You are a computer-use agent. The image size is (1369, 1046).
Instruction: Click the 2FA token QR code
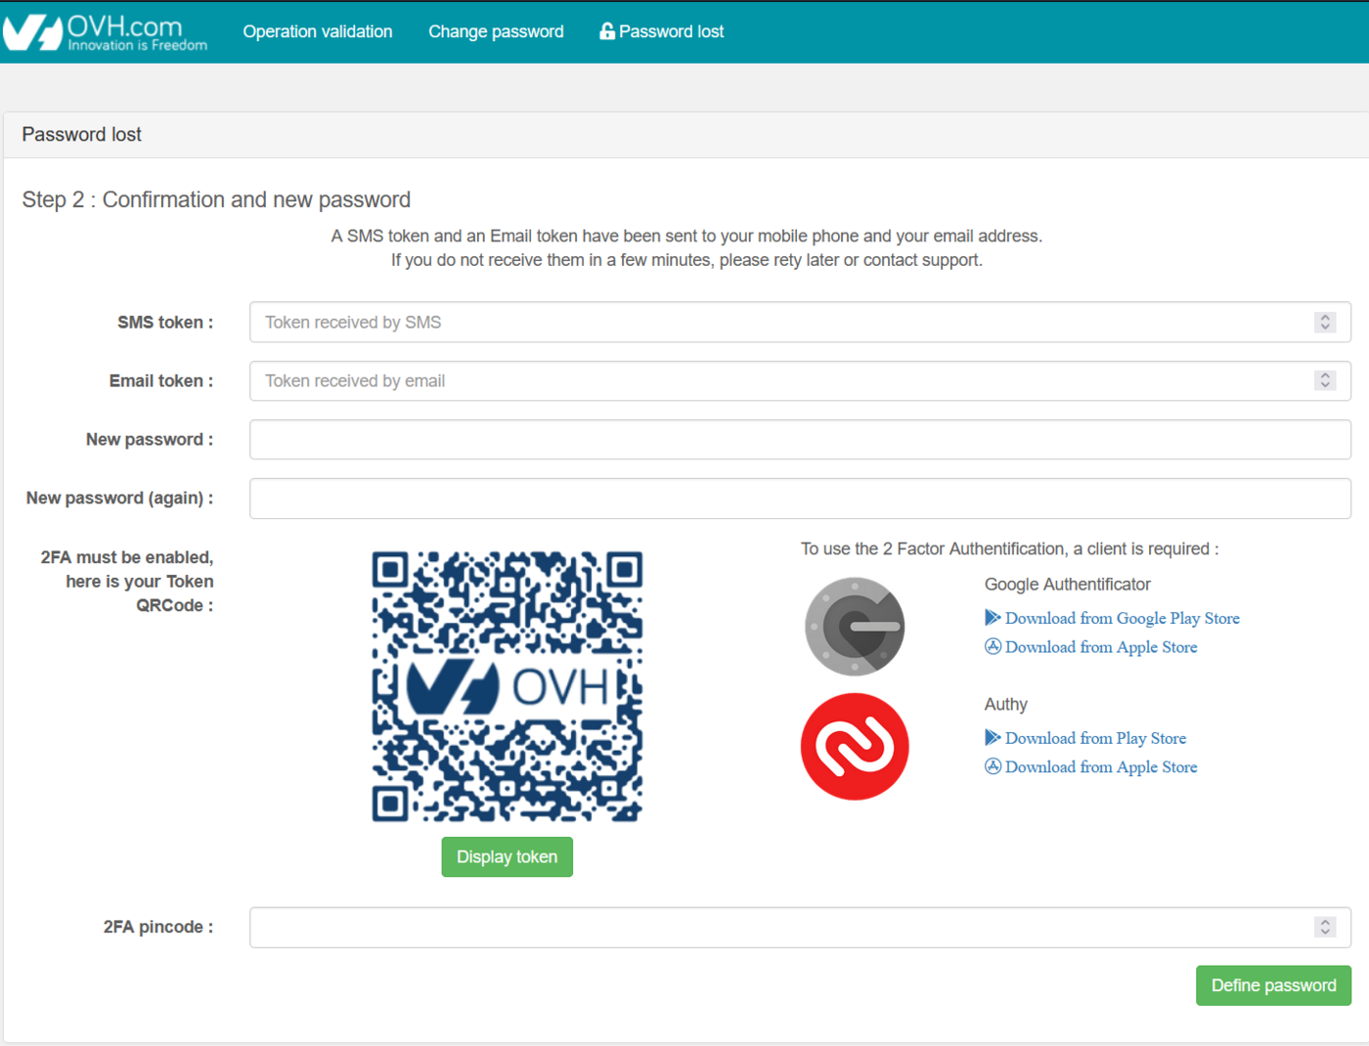coord(507,685)
